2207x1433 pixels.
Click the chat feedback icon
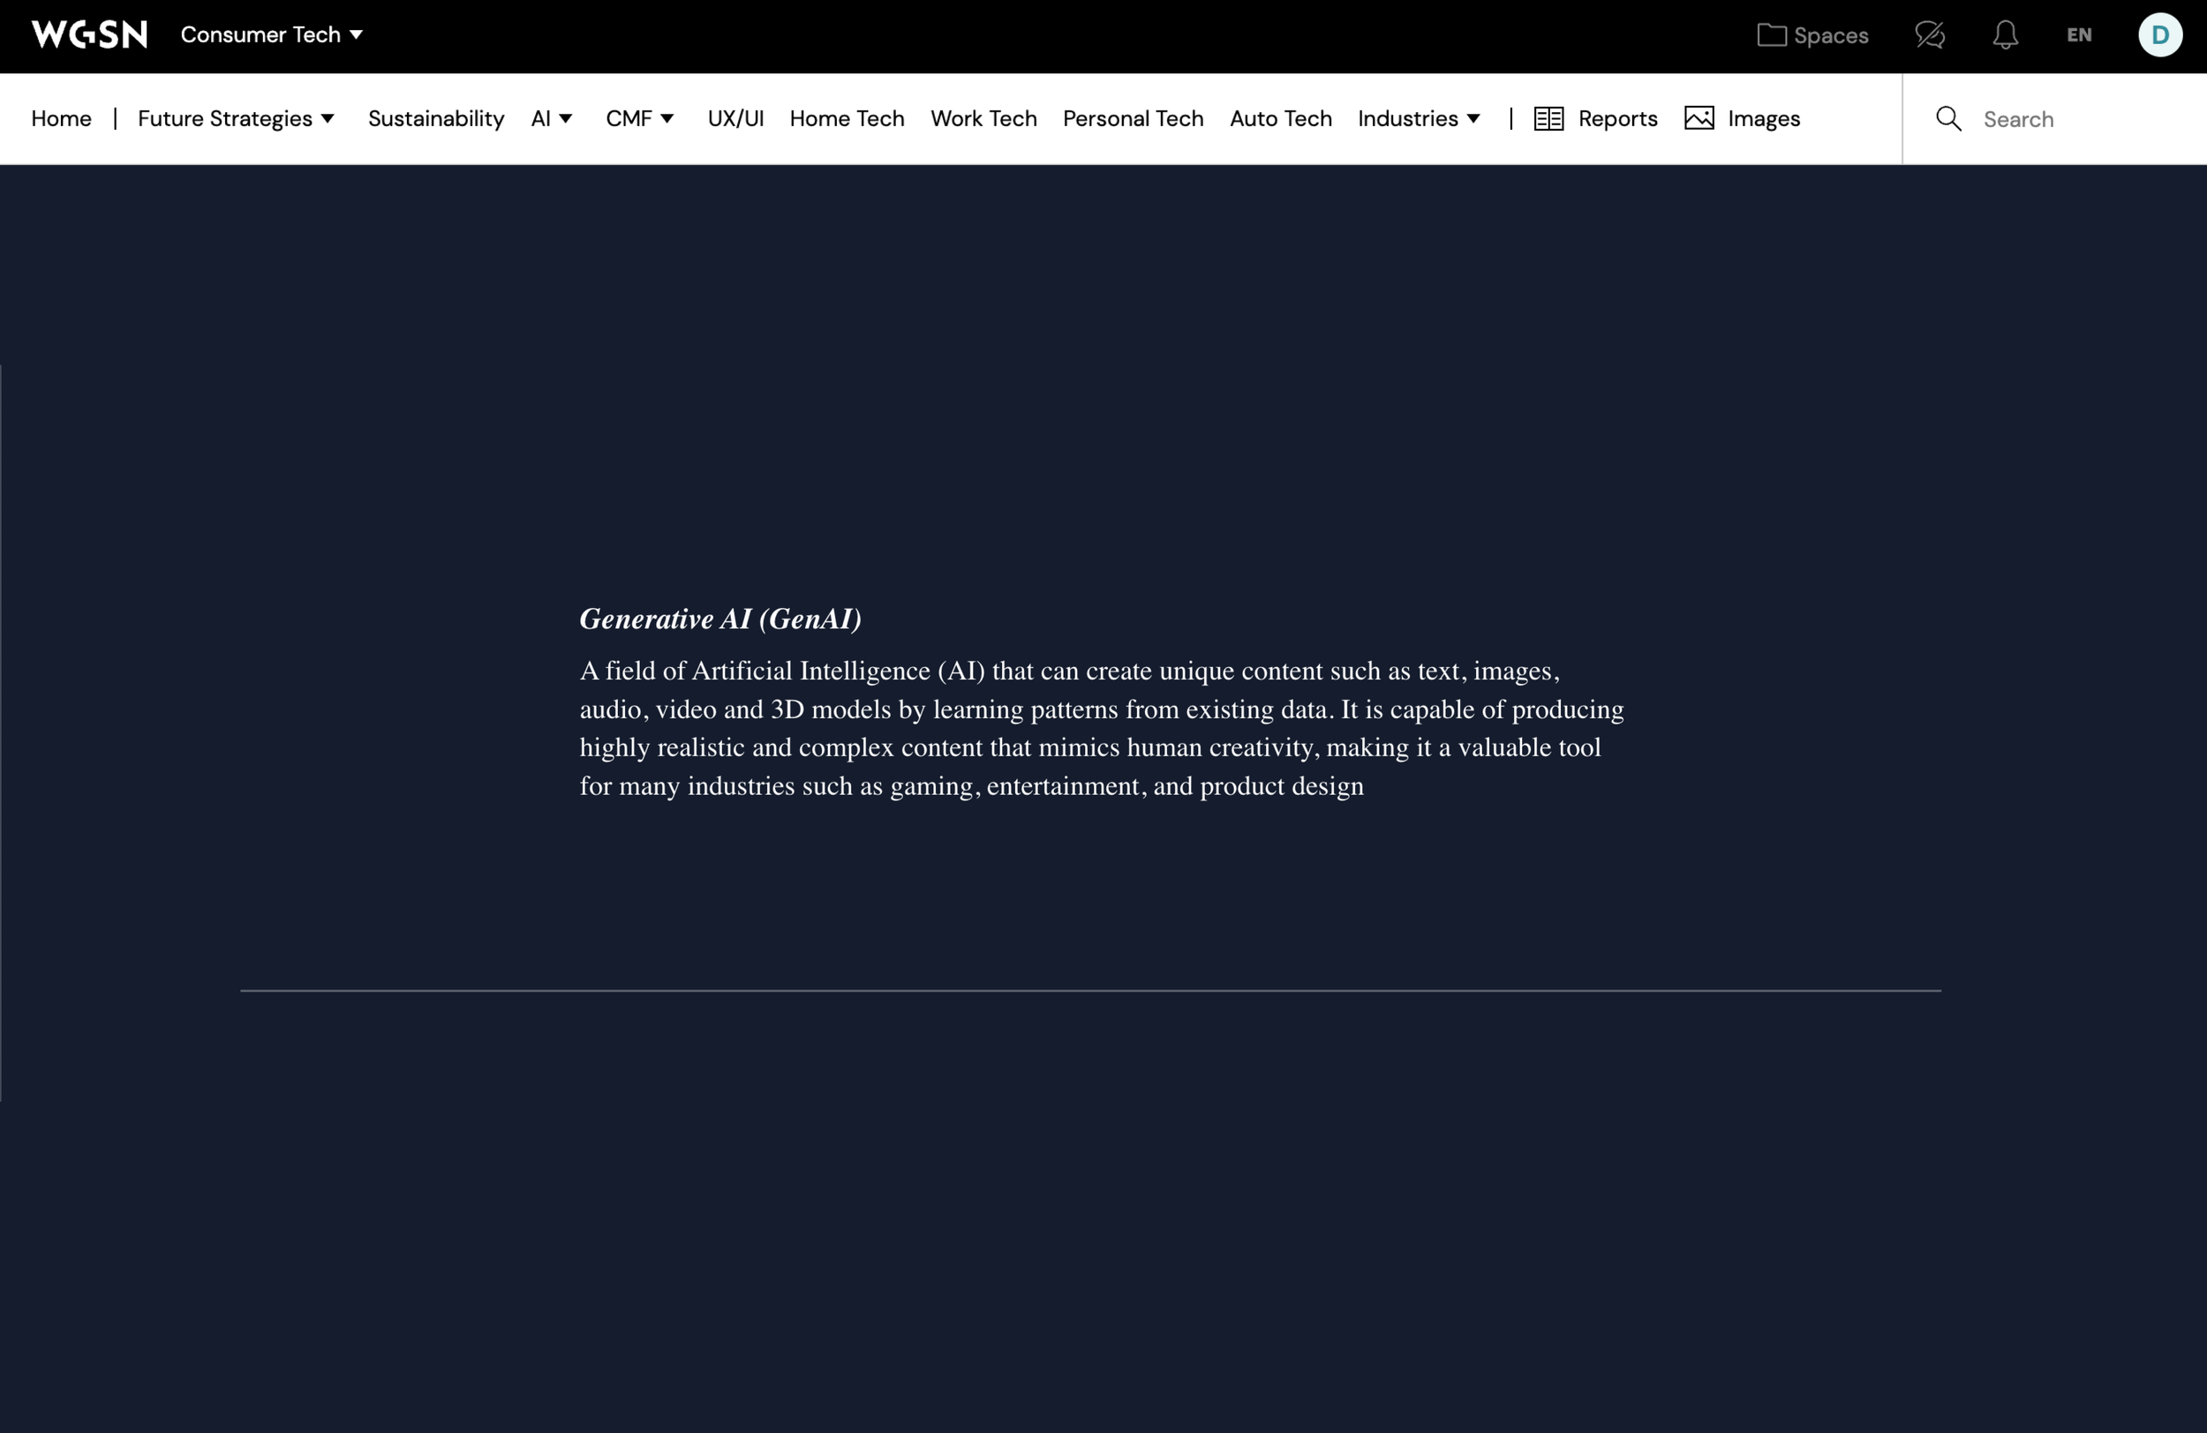pyautogui.click(x=1930, y=35)
